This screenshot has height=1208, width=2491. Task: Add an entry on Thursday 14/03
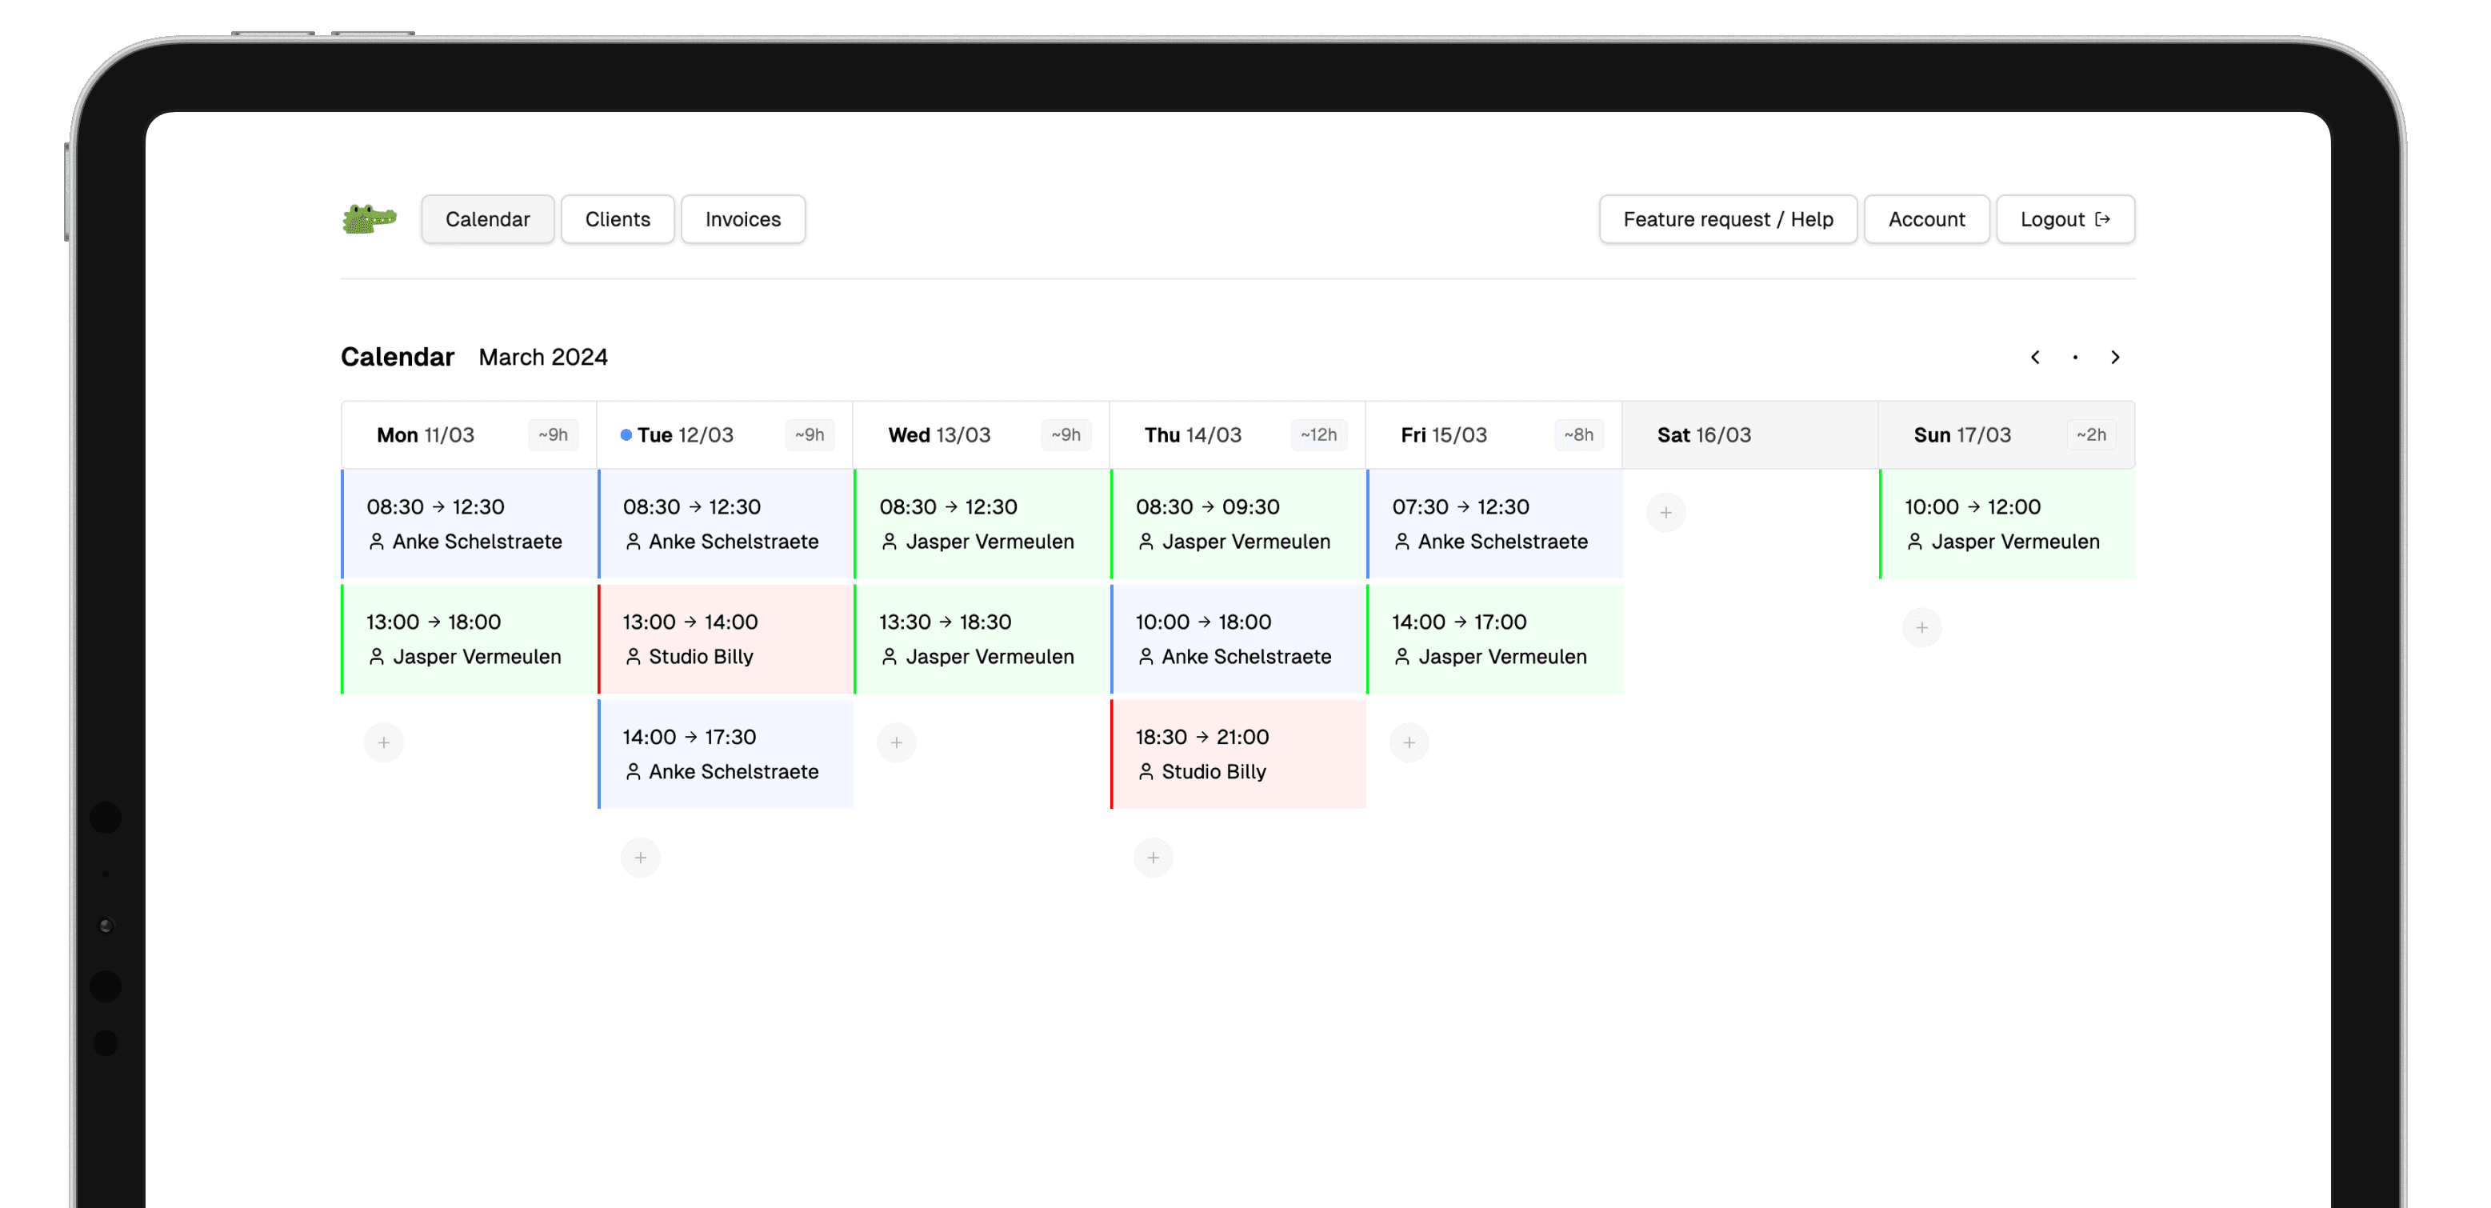pos(1153,858)
